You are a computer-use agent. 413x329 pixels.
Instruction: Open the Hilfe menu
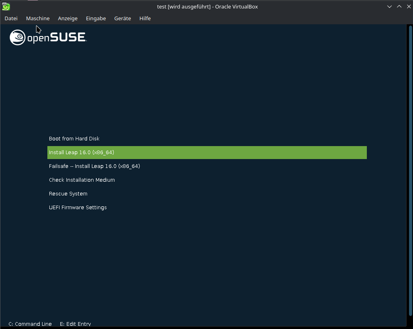pyautogui.click(x=145, y=18)
